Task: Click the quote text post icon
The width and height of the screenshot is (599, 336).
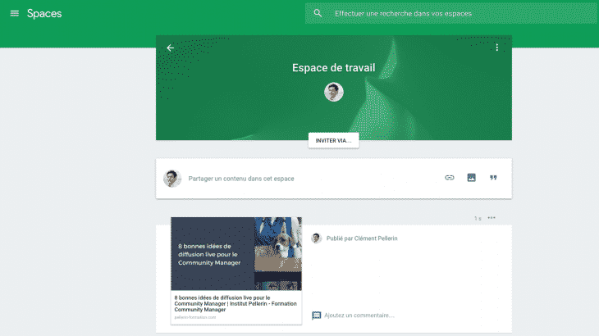Action: coord(493,178)
